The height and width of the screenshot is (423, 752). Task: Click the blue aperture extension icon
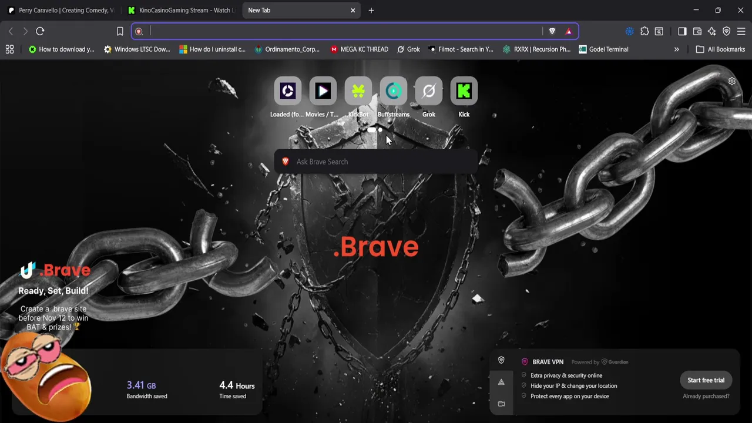click(629, 31)
